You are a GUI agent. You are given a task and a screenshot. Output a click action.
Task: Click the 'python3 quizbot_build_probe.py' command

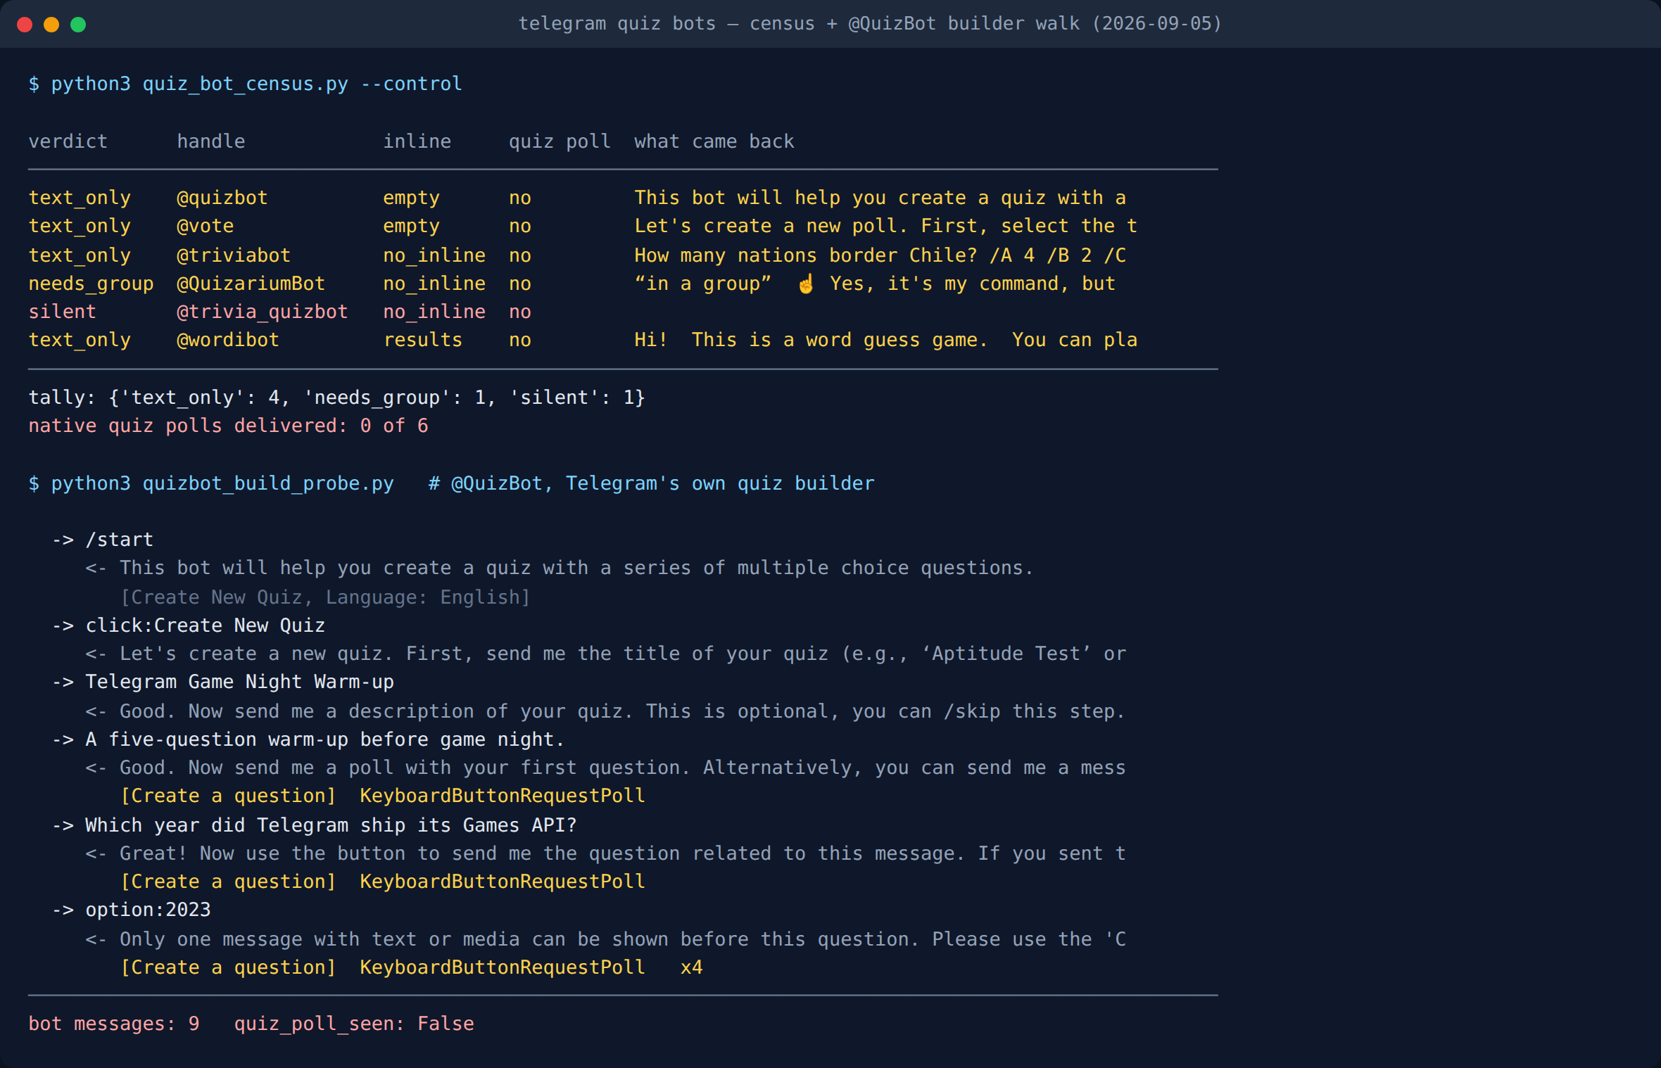coord(222,483)
